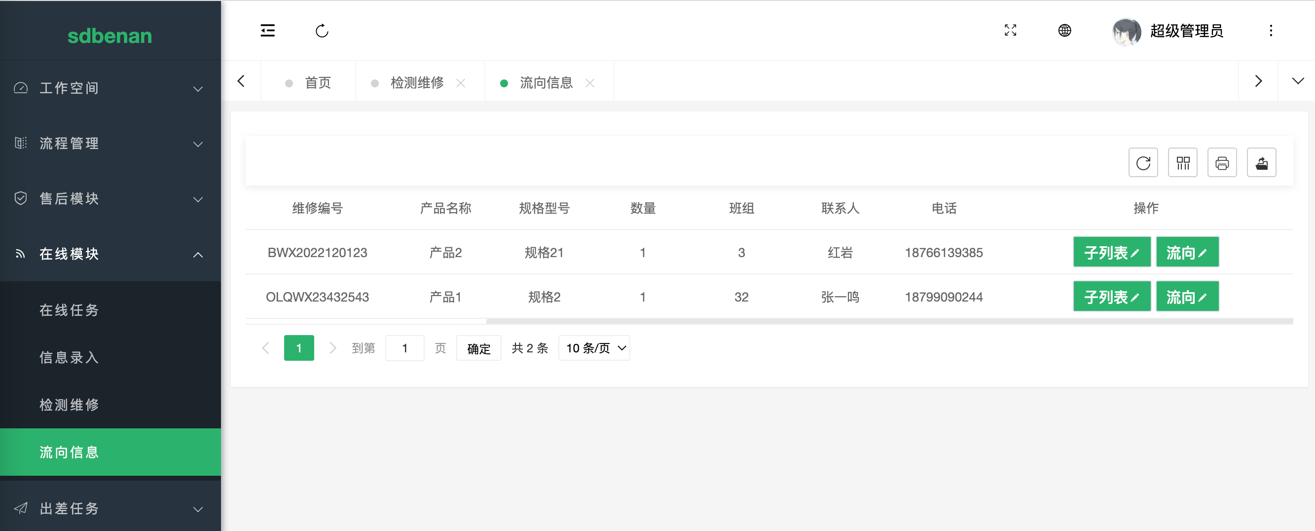Screen dimensions: 1315x531
Task: Go to next page arrow
Action: pos(332,348)
